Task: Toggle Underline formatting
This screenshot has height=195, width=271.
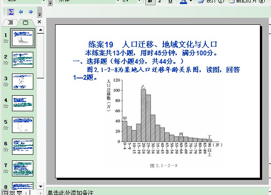Action: (170, 1)
